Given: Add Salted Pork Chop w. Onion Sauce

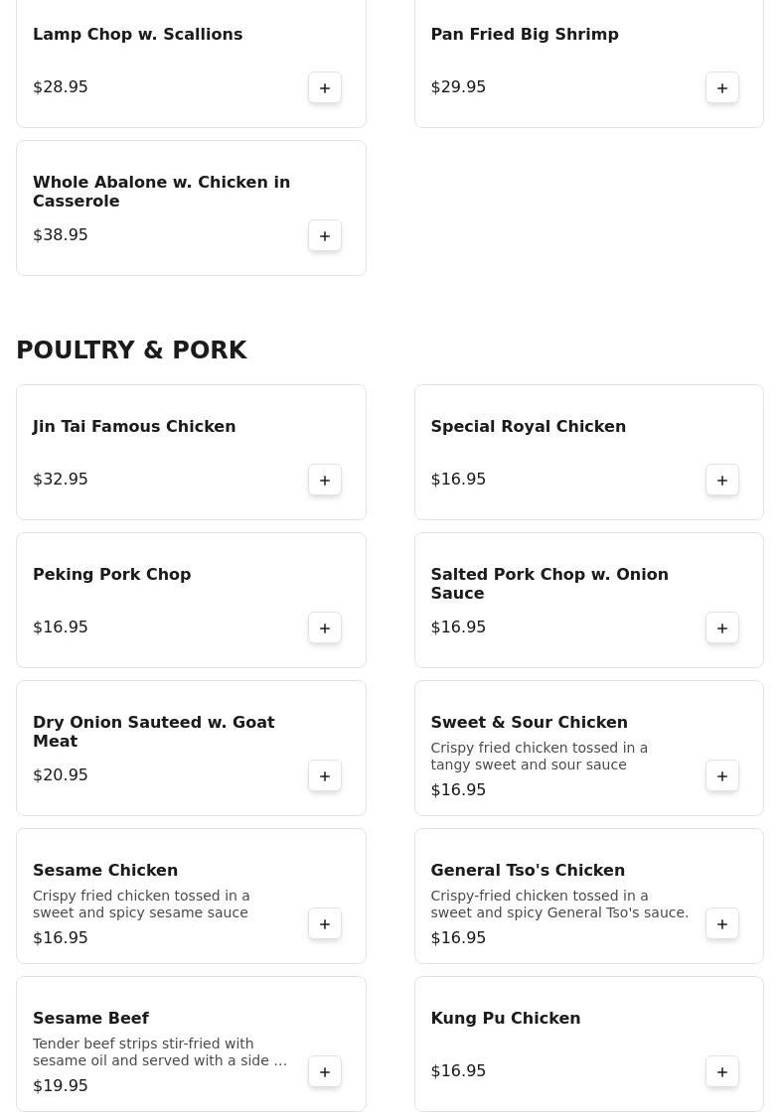Looking at the screenshot, I should [x=722, y=627].
